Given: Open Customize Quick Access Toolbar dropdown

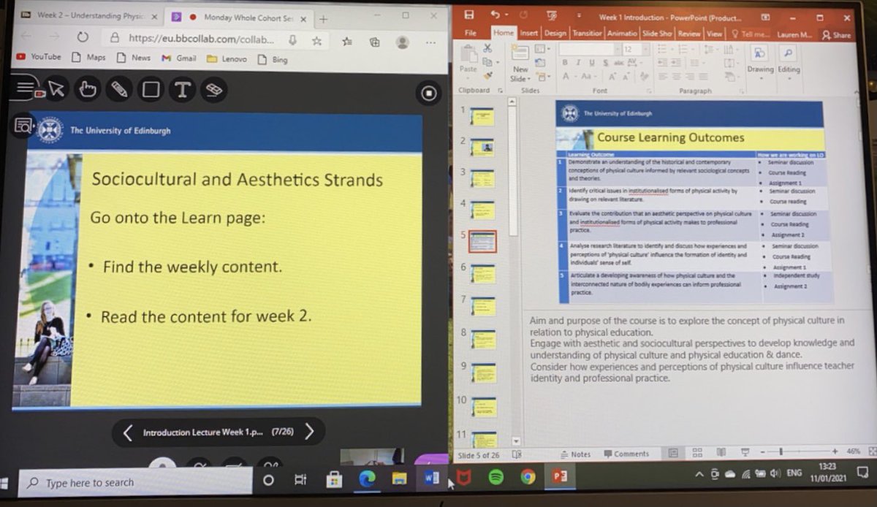Looking at the screenshot, I should [578, 15].
